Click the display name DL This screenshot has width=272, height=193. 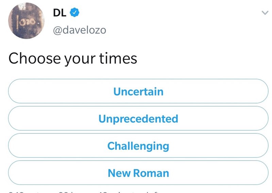59,13
